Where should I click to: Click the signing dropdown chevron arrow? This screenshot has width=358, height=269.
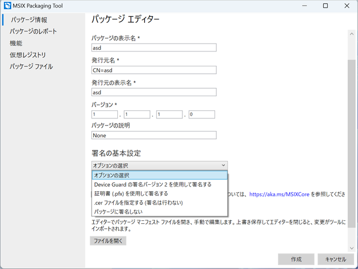pos(223,165)
